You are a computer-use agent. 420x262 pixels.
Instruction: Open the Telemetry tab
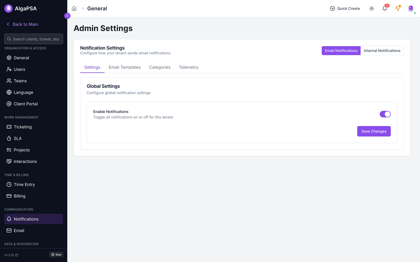coord(188,67)
